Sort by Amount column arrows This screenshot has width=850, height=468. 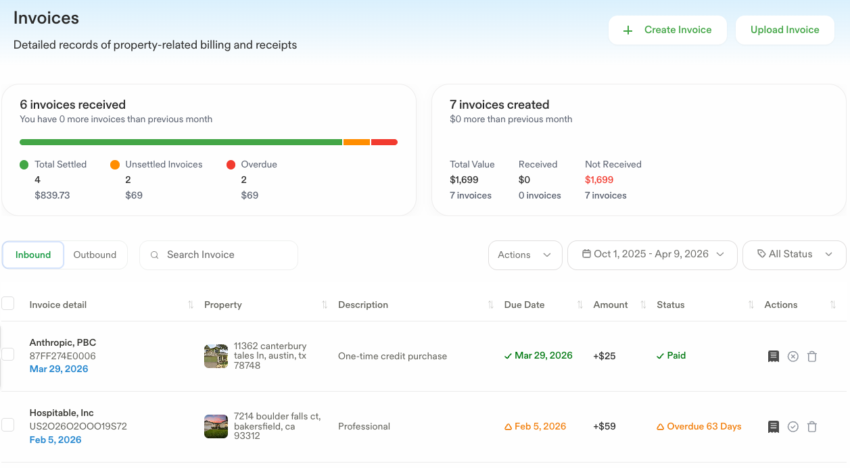tap(643, 305)
